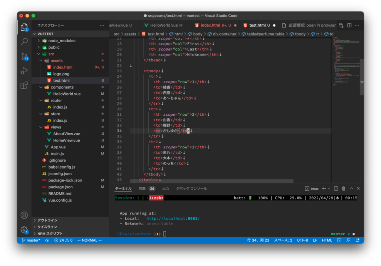
Task: Open the Extensions panel
Action: click(x=24, y=85)
